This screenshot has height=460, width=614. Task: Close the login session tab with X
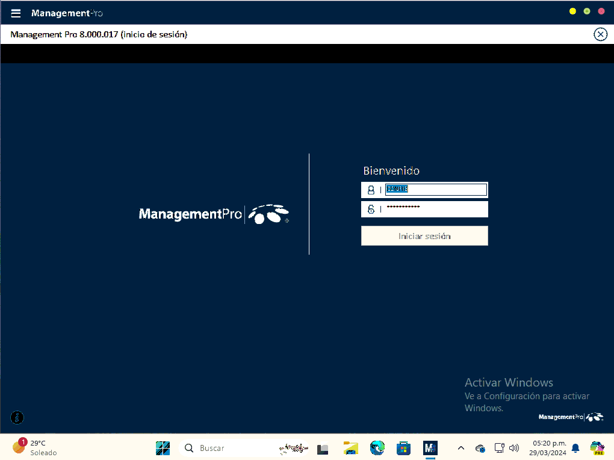tap(600, 34)
